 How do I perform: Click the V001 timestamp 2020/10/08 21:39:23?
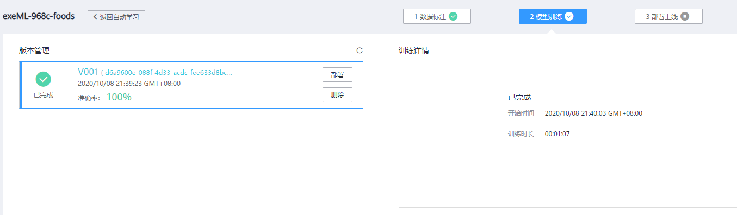click(129, 84)
